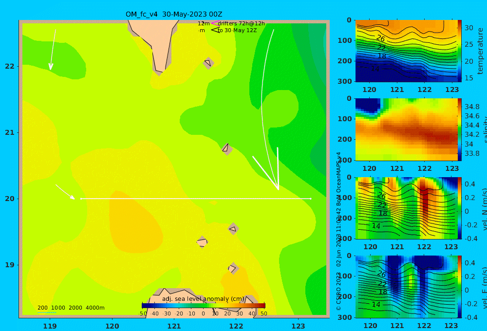
Task: Click the '22' contour label in vel. E panel
Action: [x=382, y=284]
